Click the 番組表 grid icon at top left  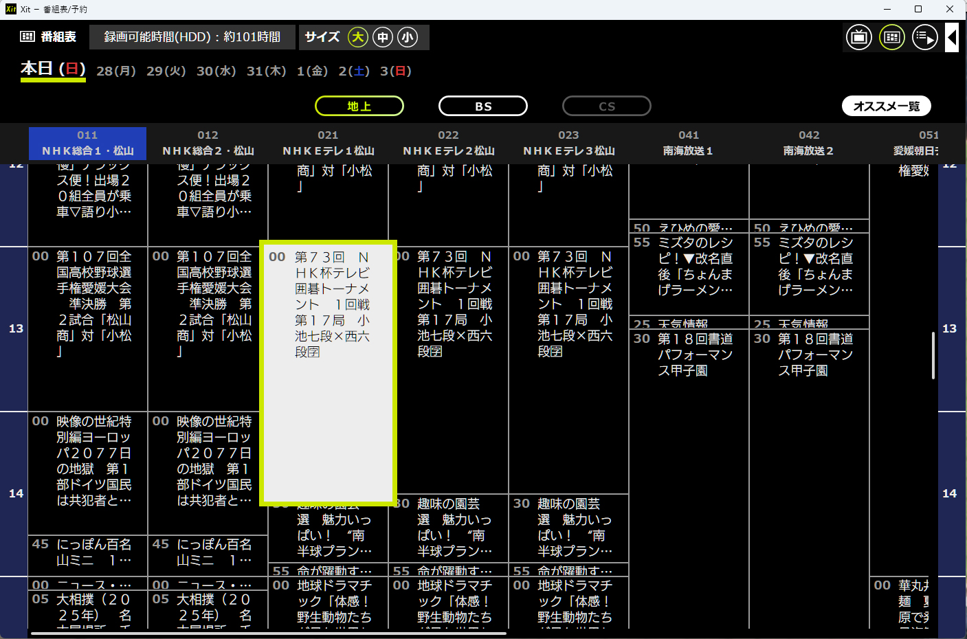pos(27,37)
